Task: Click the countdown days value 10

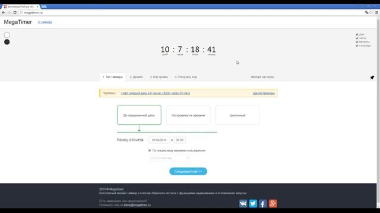Action: point(165,50)
